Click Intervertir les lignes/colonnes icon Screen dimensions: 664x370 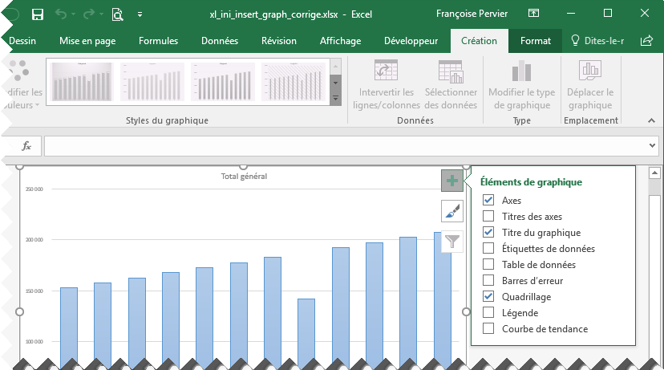pyautogui.click(x=387, y=72)
